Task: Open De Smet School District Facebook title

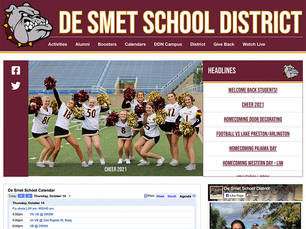Action: coord(247,189)
